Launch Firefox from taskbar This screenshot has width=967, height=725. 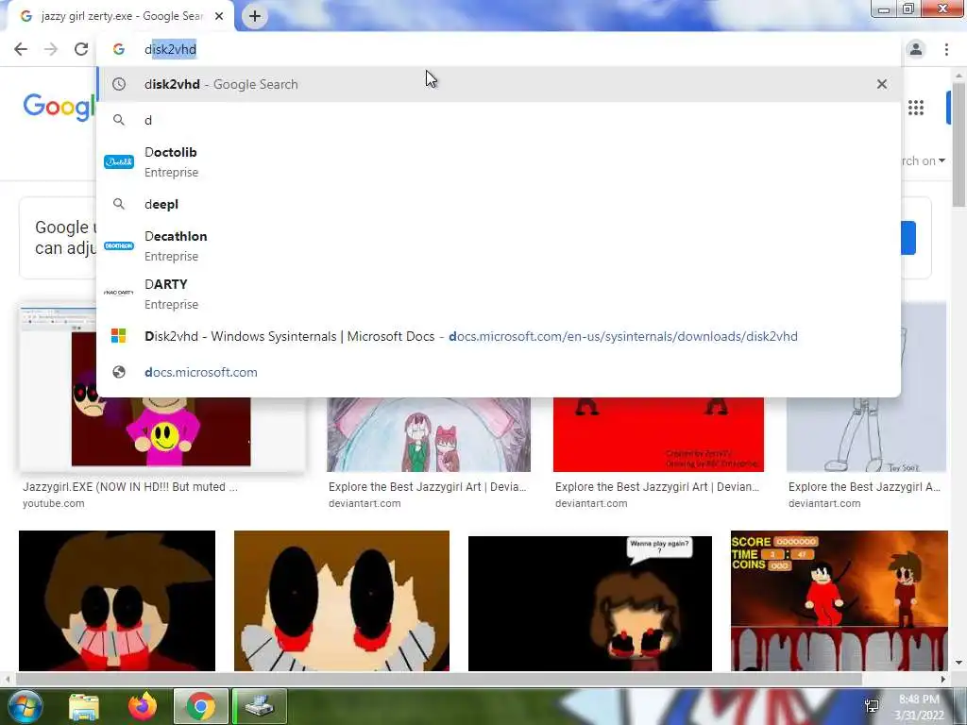pyautogui.click(x=143, y=706)
